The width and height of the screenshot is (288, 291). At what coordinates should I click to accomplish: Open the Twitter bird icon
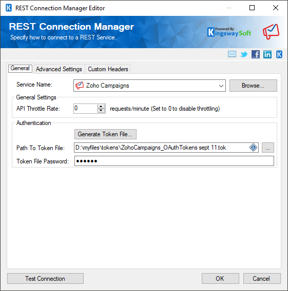(244, 54)
